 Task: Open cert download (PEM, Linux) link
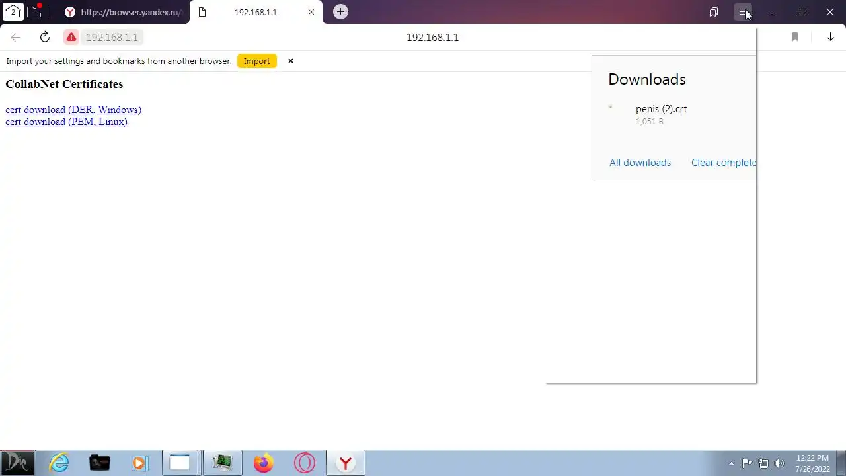click(x=66, y=122)
